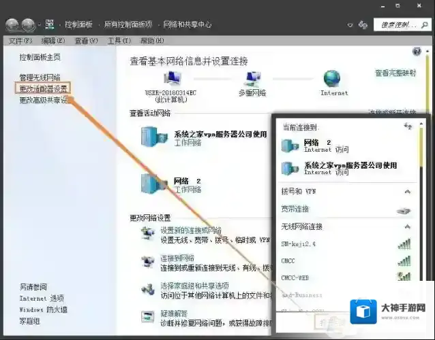Open Windows 防火墙 link

[43, 309]
